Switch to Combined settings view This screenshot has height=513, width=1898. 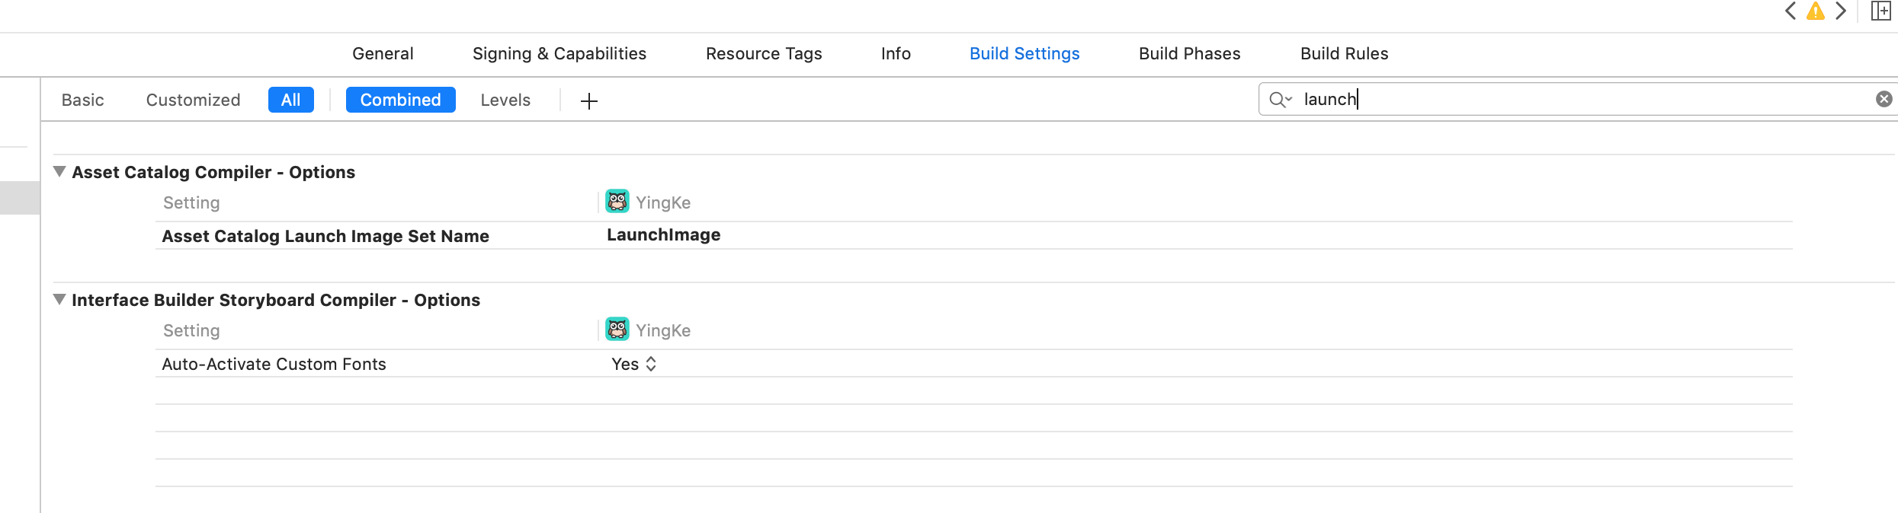(x=400, y=100)
